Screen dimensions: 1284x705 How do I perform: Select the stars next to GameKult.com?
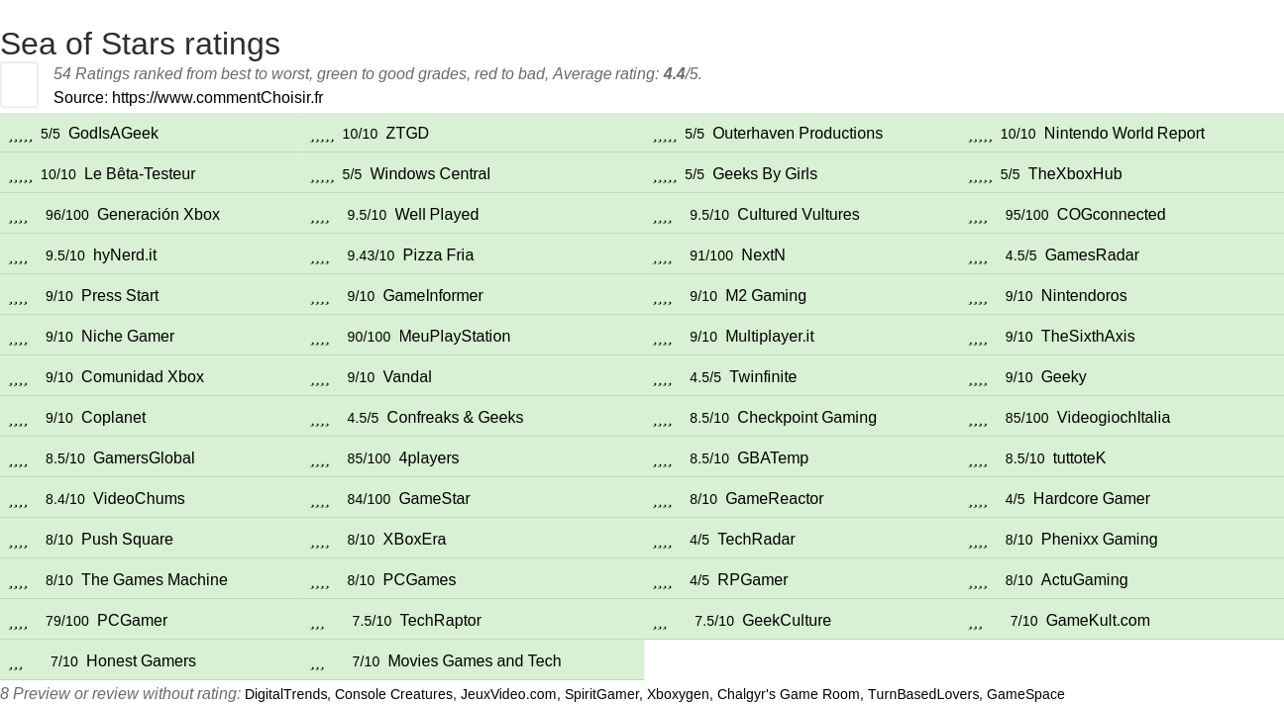(x=976, y=621)
